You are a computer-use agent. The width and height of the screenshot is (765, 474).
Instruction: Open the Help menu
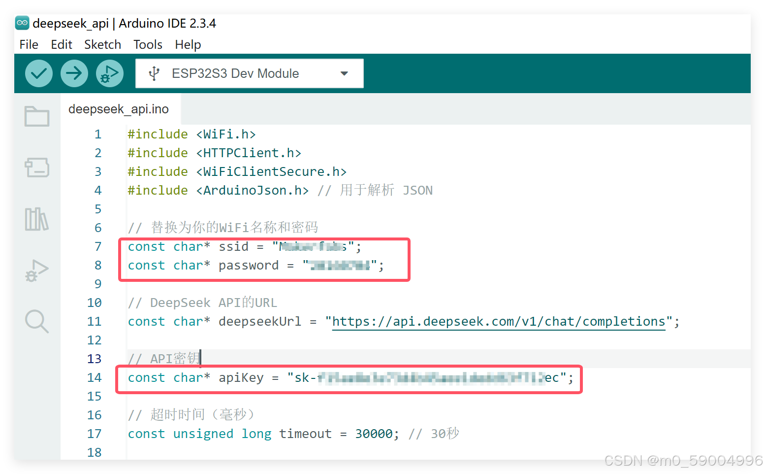pos(188,44)
